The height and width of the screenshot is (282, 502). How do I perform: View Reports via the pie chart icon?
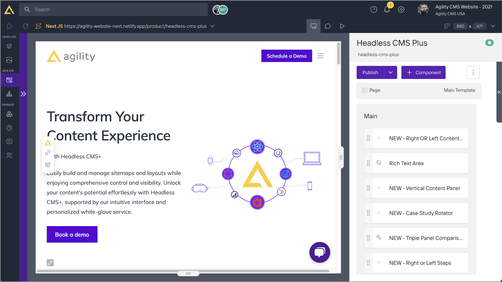9,128
